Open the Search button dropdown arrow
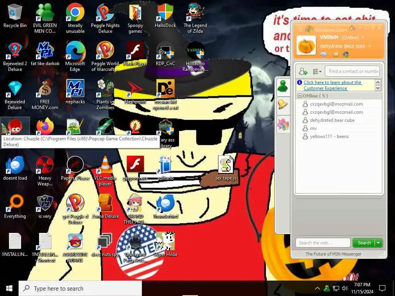395x296 pixels. pos(378,243)
